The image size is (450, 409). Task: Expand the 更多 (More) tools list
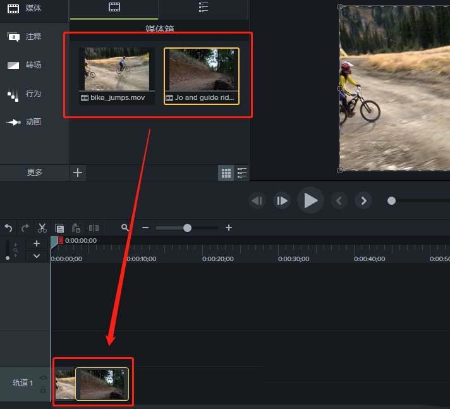pyautogui.click(x=35, y=172)
